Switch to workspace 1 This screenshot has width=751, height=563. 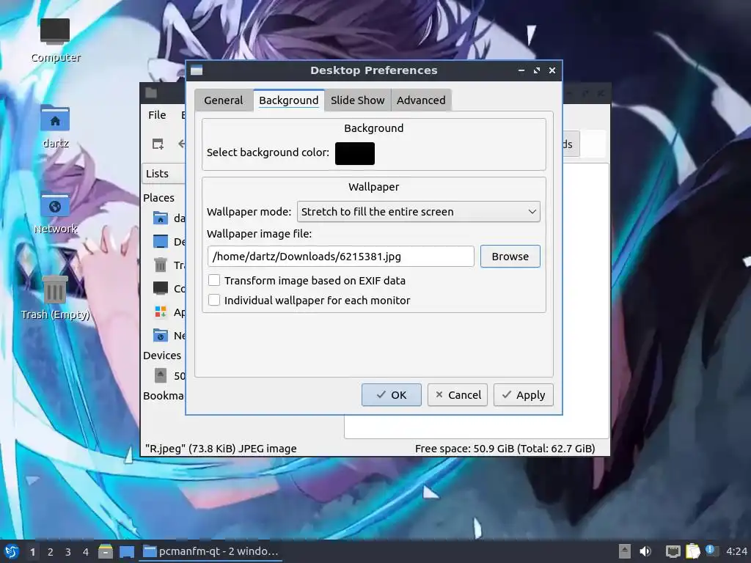click(32, 551)
